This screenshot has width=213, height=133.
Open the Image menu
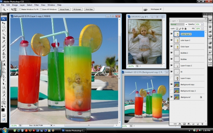tap(15, 5)
